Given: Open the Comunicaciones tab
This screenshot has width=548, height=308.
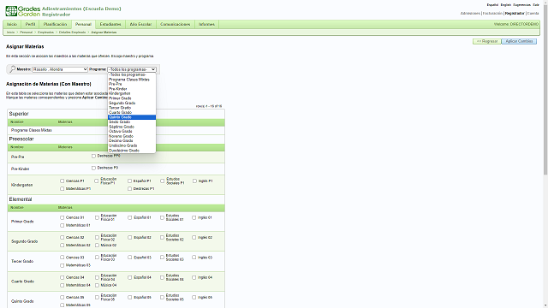Looking at the screenshot, I should (175, 24).
